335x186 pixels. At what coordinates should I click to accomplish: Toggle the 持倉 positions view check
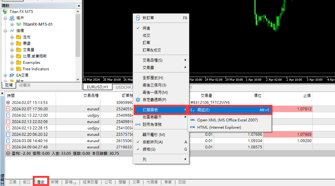146,28
